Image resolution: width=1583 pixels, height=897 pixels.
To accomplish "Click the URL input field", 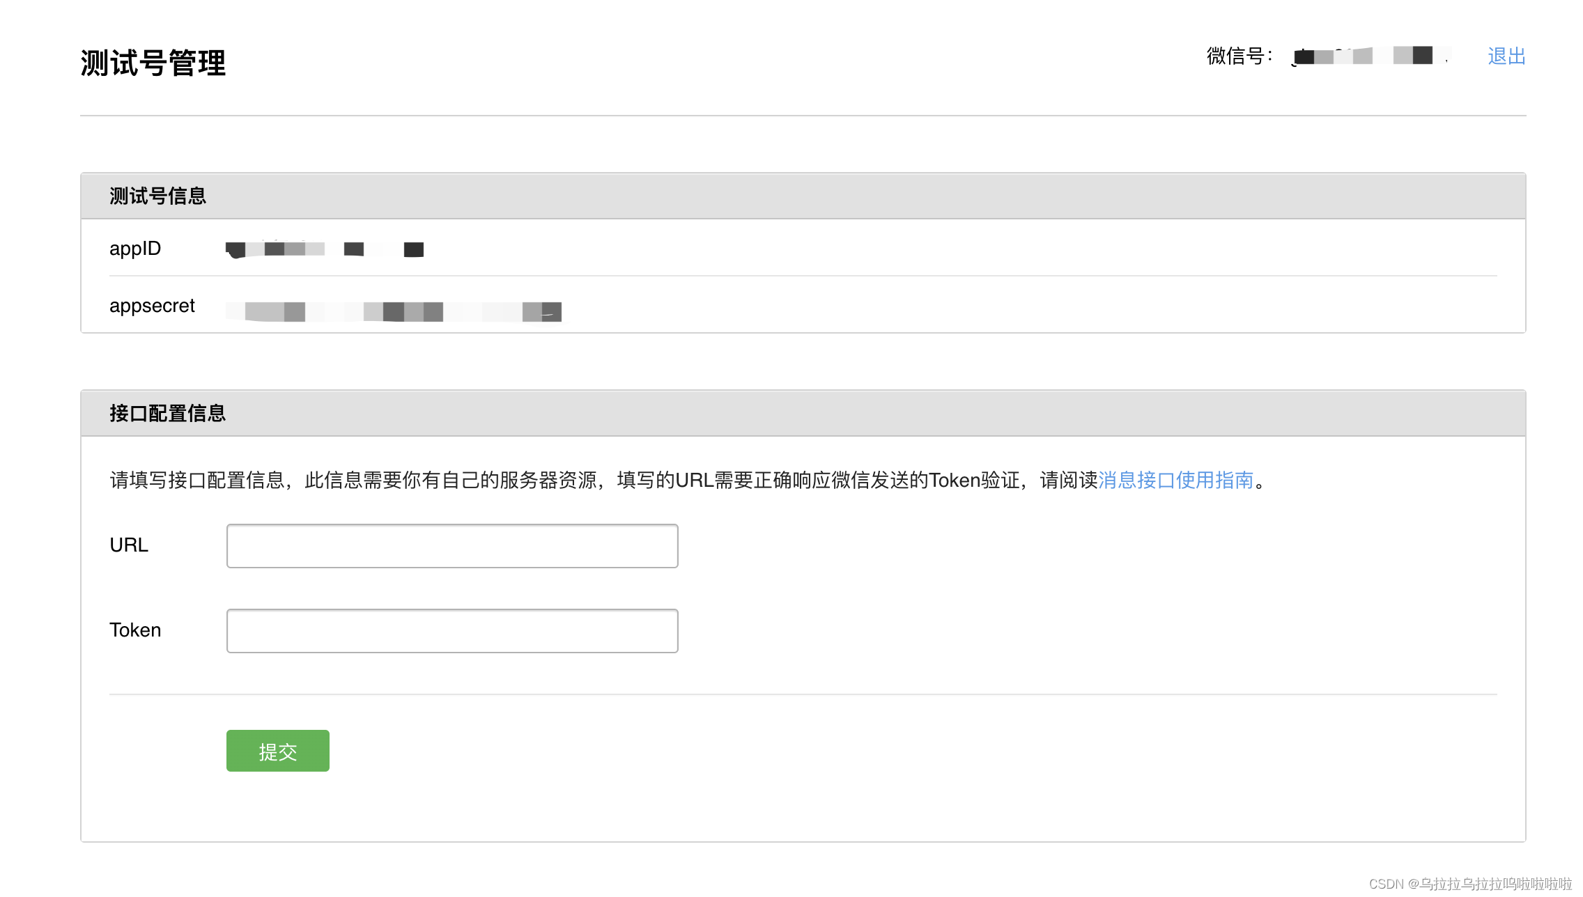I will click(x=451, y=545).
